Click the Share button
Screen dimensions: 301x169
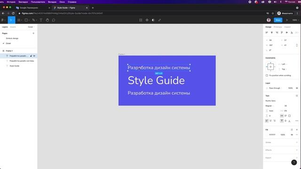278,20
